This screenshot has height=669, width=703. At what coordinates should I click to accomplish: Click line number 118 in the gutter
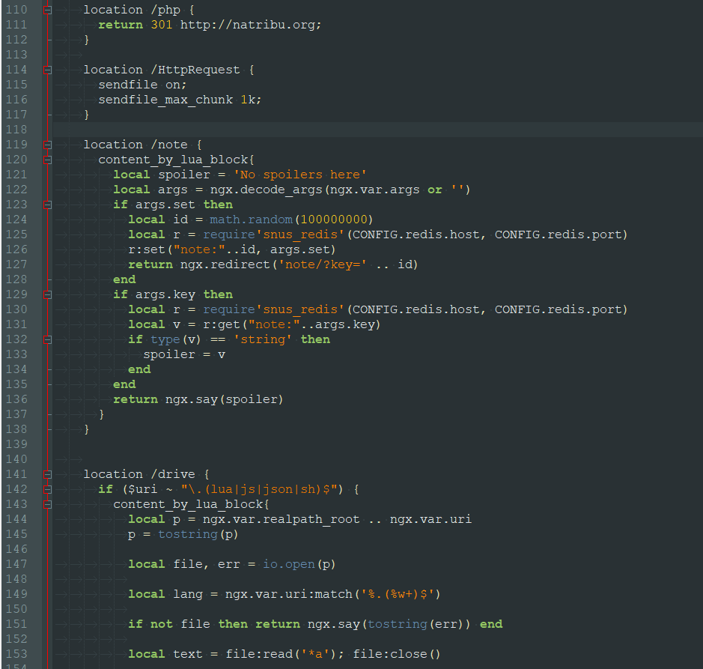16,130
